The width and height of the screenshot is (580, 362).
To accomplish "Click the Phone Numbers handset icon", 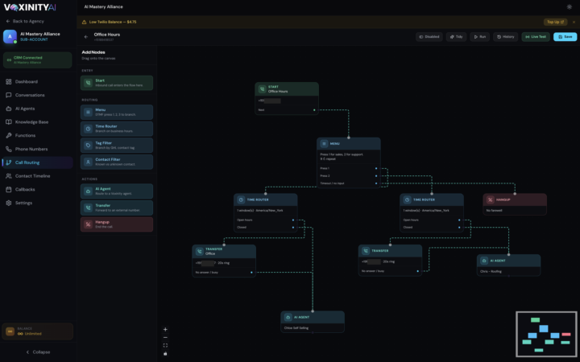I will click(x=9, y=149).
